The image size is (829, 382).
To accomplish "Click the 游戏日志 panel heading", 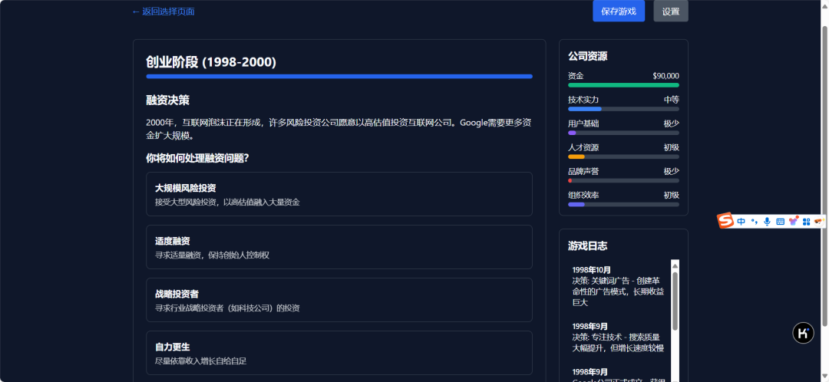I will 587,245.
